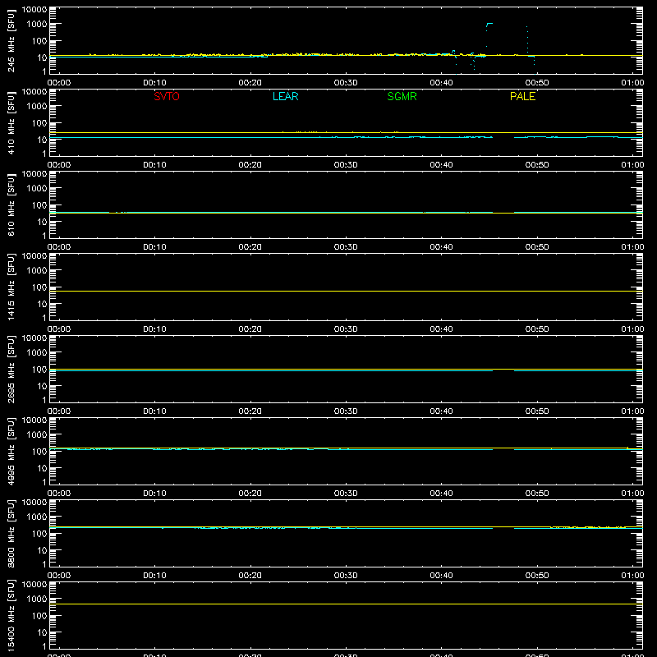657x657 pixels.
Task: Click the 10000 y-axis label of 245 MHz plot
Action: (x=34, y=10)
